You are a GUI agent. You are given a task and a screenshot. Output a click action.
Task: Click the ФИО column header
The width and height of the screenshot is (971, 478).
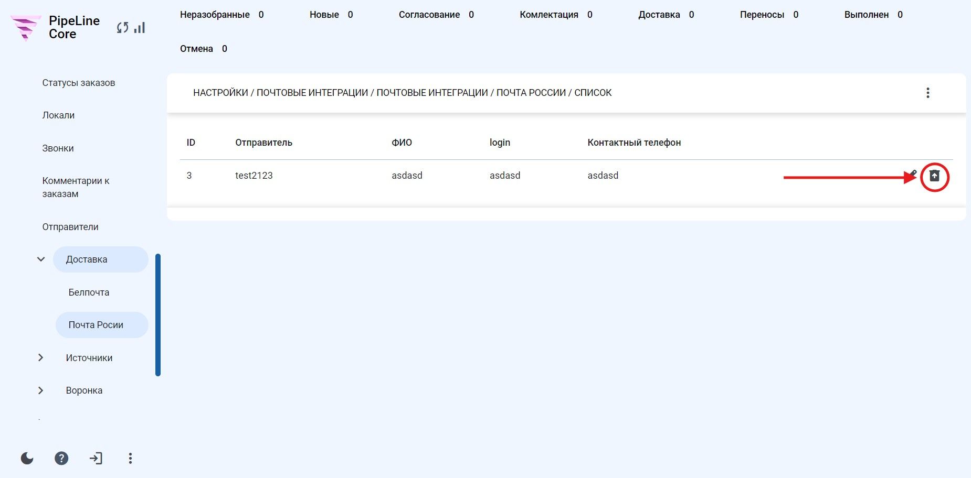pyautogui.click(x=402, y=143)
